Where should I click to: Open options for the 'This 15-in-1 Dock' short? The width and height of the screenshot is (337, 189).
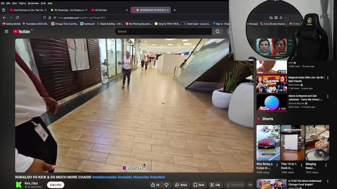pos(301,165)
